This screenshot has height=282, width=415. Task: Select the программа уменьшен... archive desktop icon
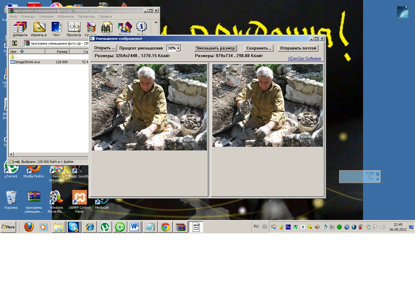tap(34, 202)
